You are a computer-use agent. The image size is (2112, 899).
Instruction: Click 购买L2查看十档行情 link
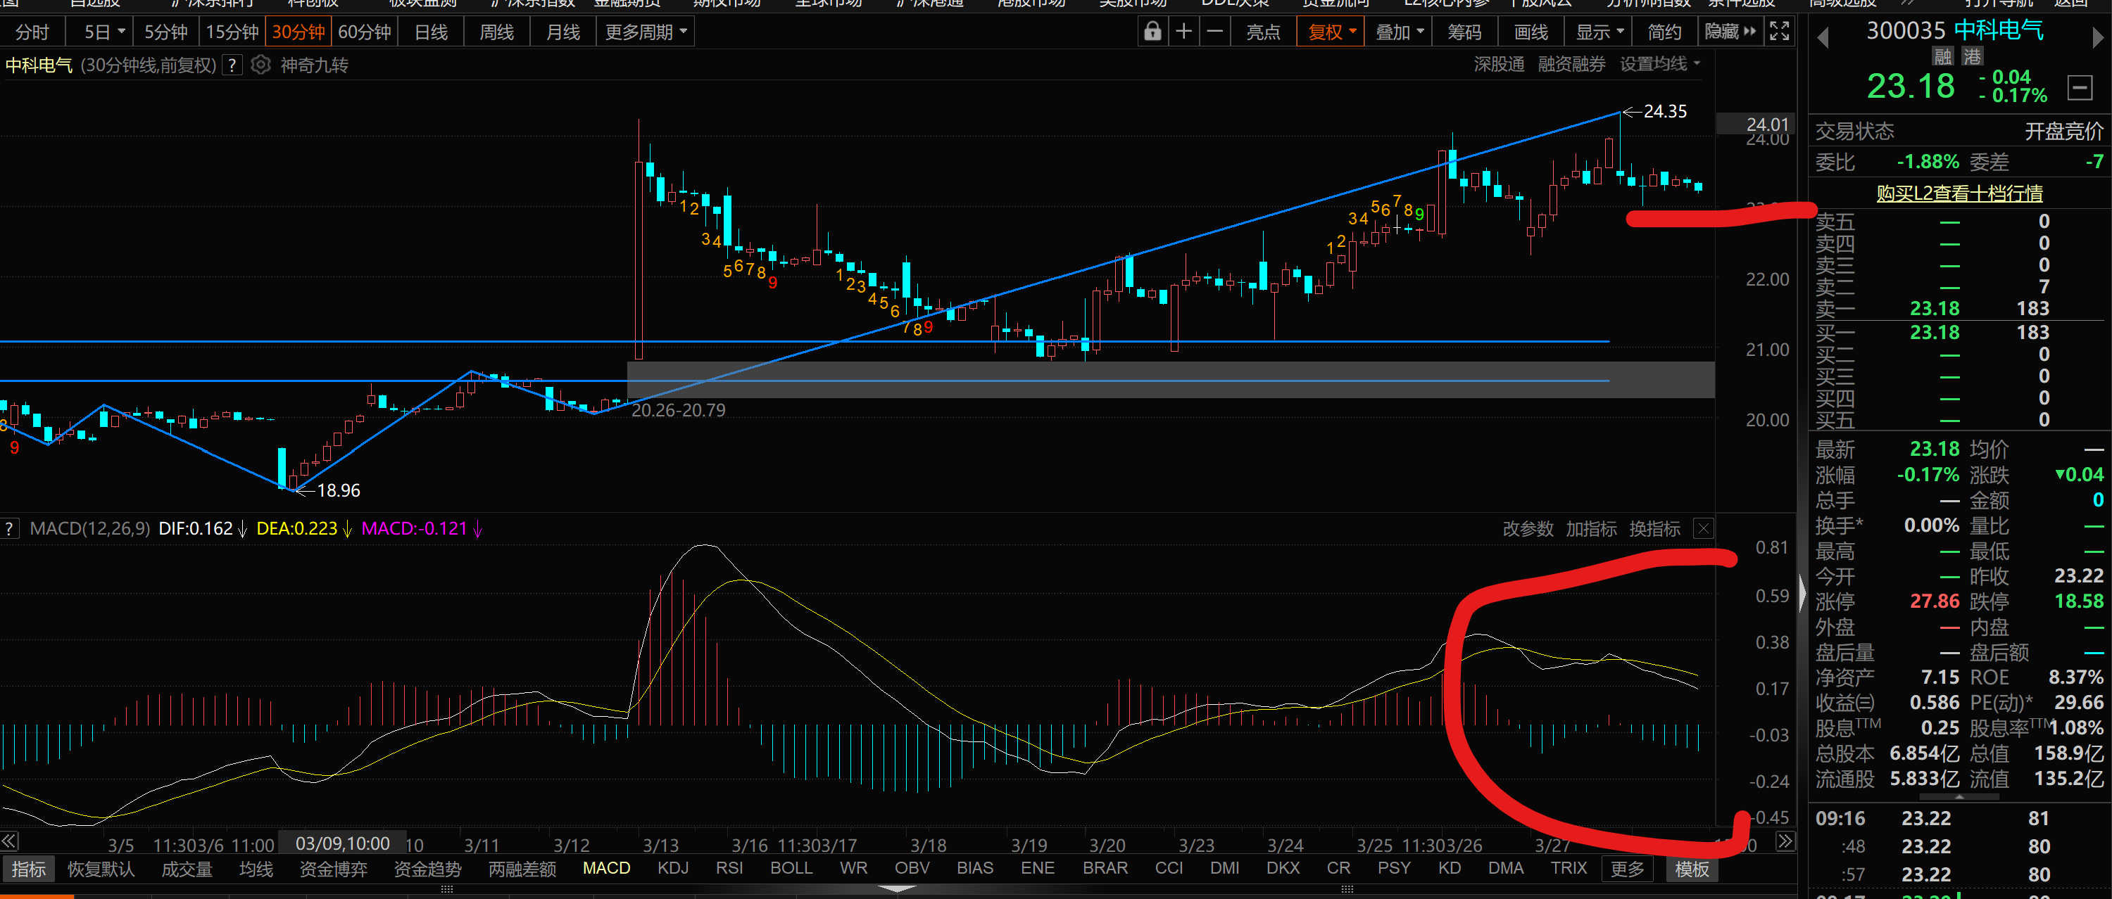(1959, 193)
